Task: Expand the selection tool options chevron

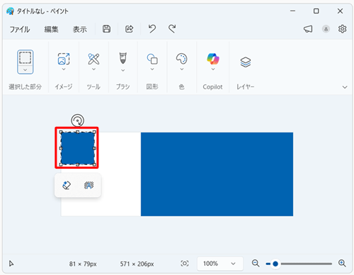Action: [x=25, y=70]
